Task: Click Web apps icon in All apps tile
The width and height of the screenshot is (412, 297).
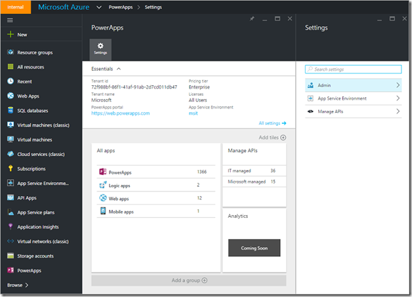Action: (103, 198)
